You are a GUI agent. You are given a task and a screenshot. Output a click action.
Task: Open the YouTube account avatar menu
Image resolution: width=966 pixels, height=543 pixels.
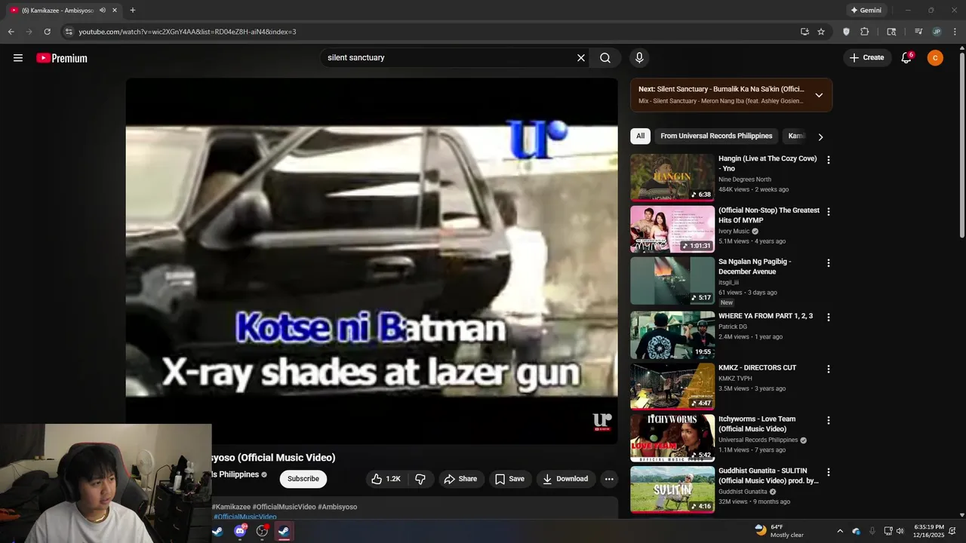[x=935, y=58]
